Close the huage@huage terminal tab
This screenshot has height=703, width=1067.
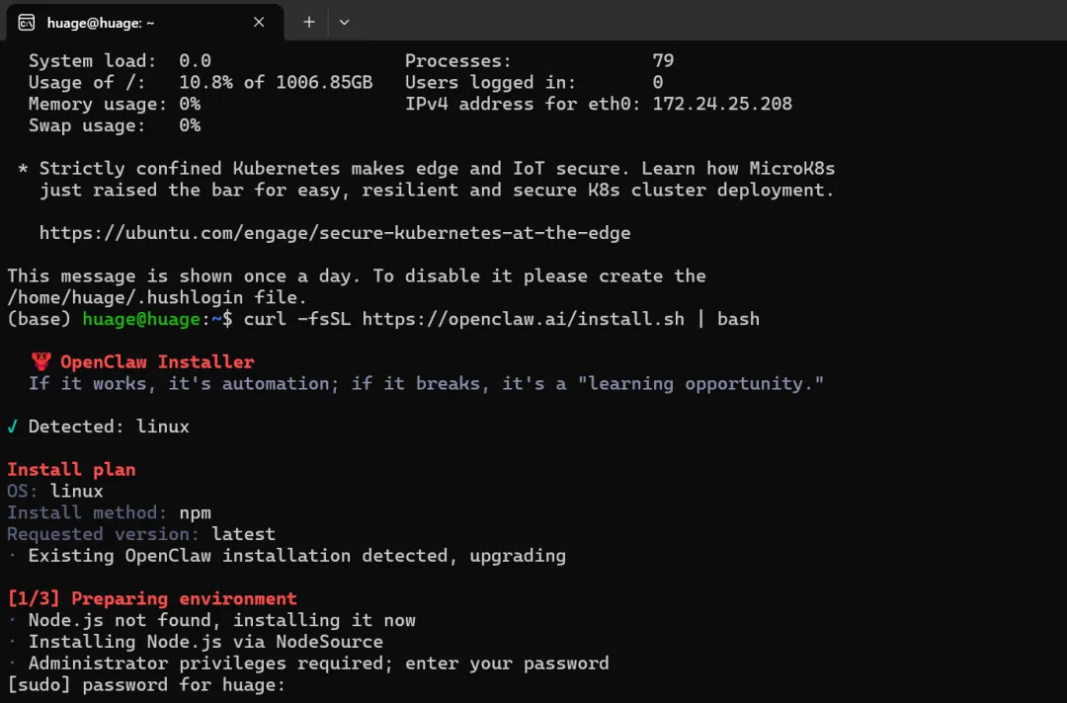(x=259, y=22)
